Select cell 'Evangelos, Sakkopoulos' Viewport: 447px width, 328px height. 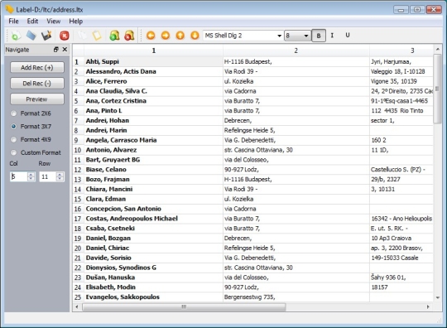point(153,297)
